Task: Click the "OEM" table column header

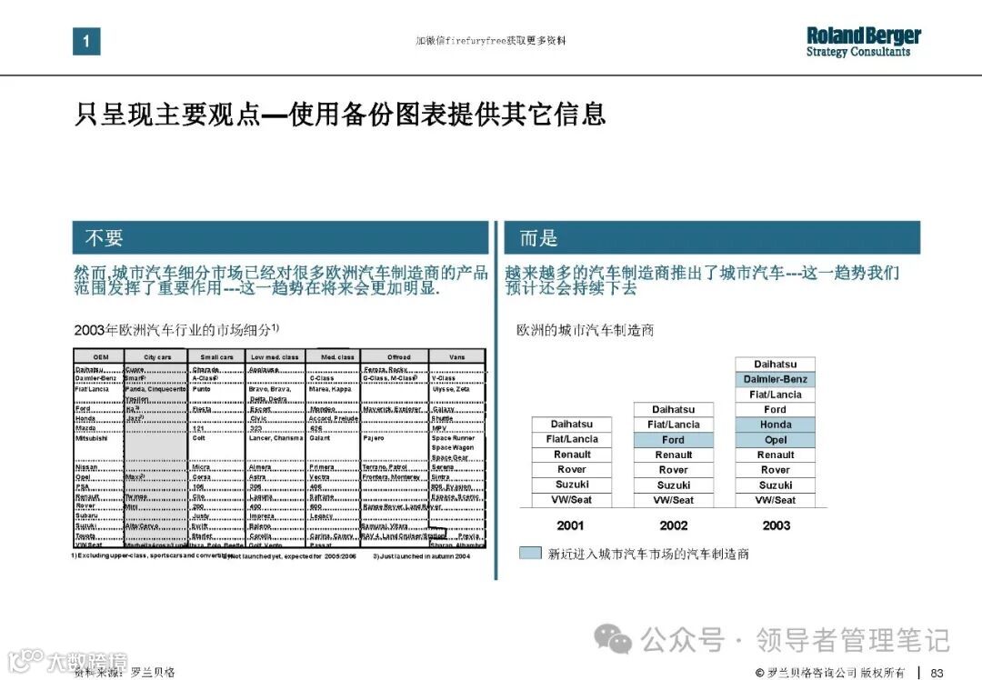Action: pos(100,357)
